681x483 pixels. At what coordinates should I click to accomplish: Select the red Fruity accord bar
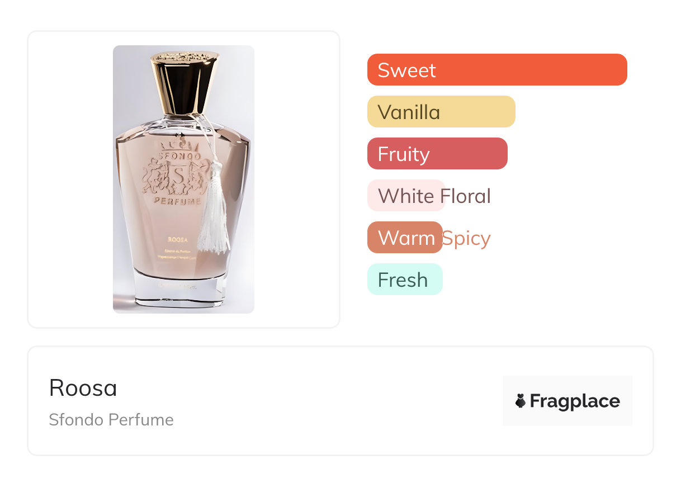click(437, 154)
